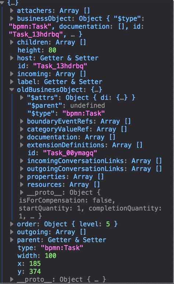The image size is (174, 284).
Task: Expand the label Getter & Setter
Action: (12, 82)
